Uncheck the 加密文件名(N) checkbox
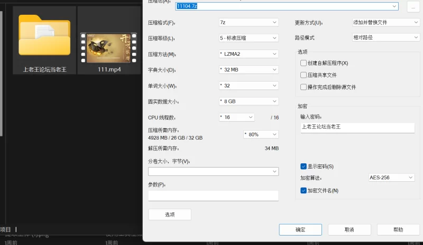 [x=303, y=191]
